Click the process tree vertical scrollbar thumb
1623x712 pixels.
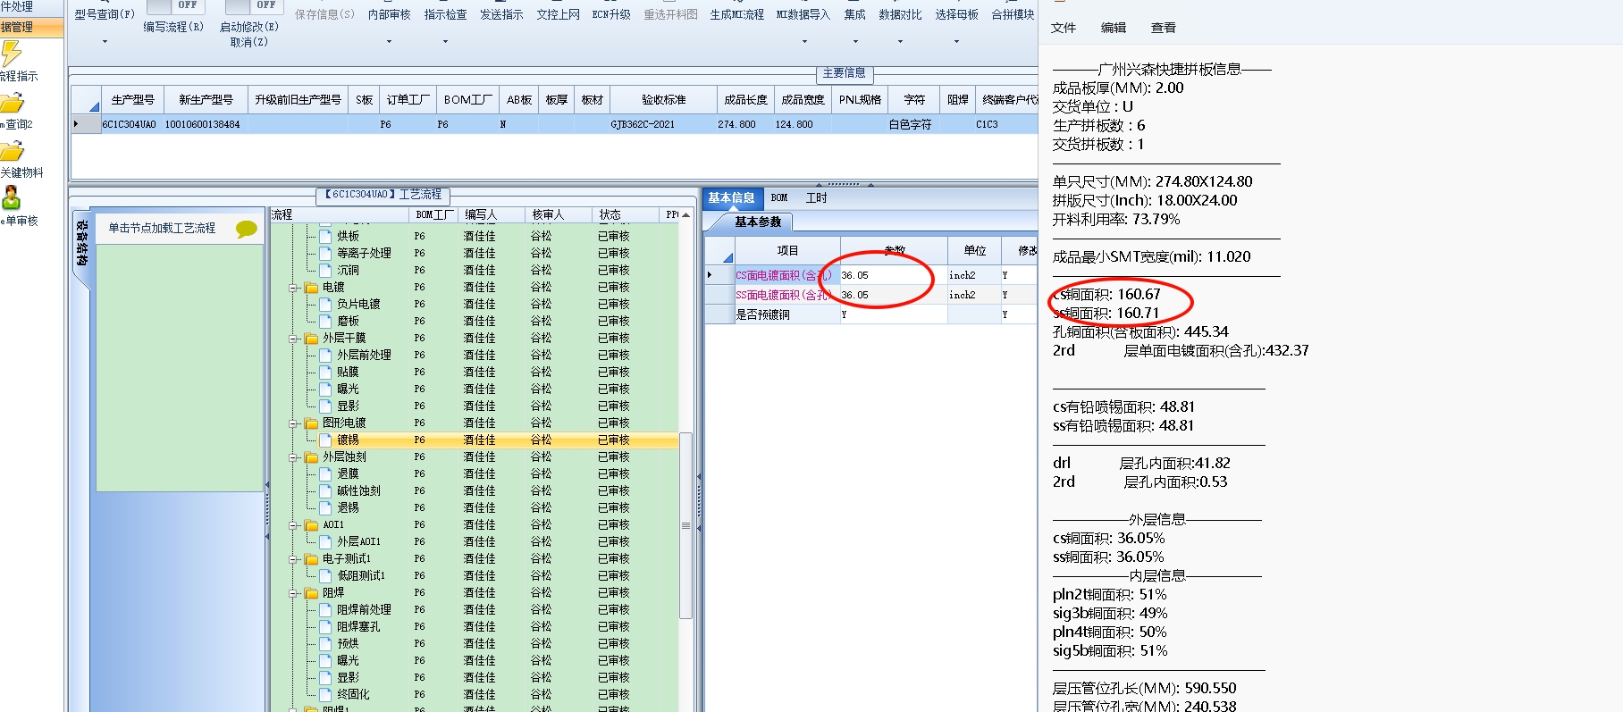point(685,525)
